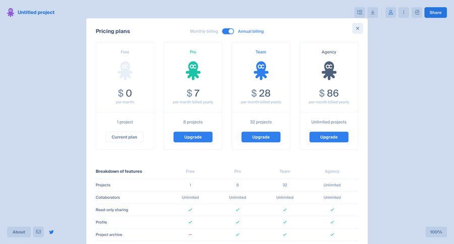Screen dimensions: 454x244
Task: Open the user account icon
Action: point(390,13)
